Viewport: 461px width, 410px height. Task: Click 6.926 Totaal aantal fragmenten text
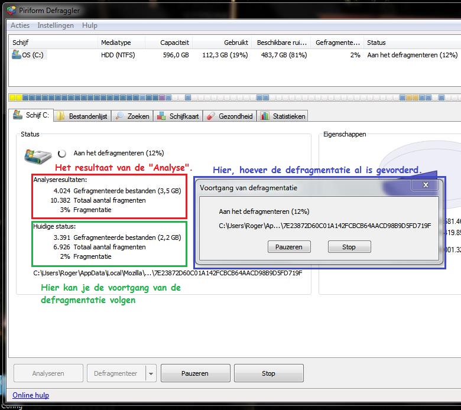coord(99,247)
